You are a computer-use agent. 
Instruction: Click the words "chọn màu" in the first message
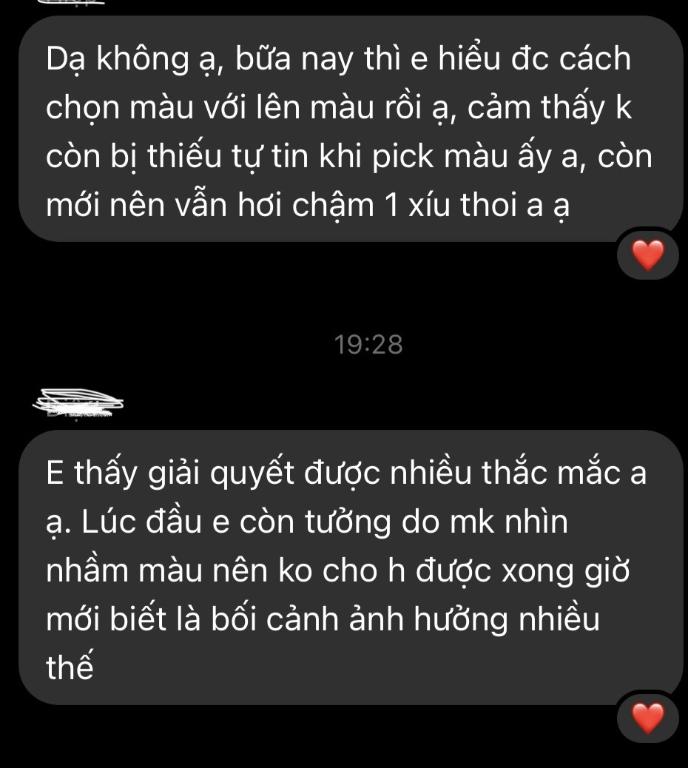tap(120, 108)
